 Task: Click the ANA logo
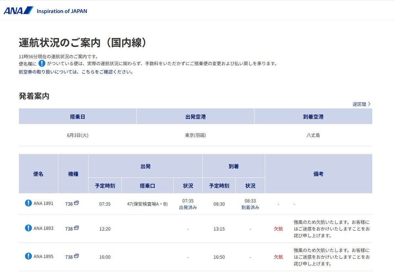(19, 10)
